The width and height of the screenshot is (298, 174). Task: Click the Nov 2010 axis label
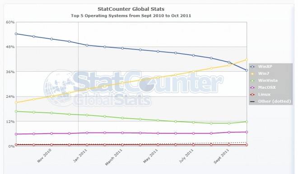[44, 156]
